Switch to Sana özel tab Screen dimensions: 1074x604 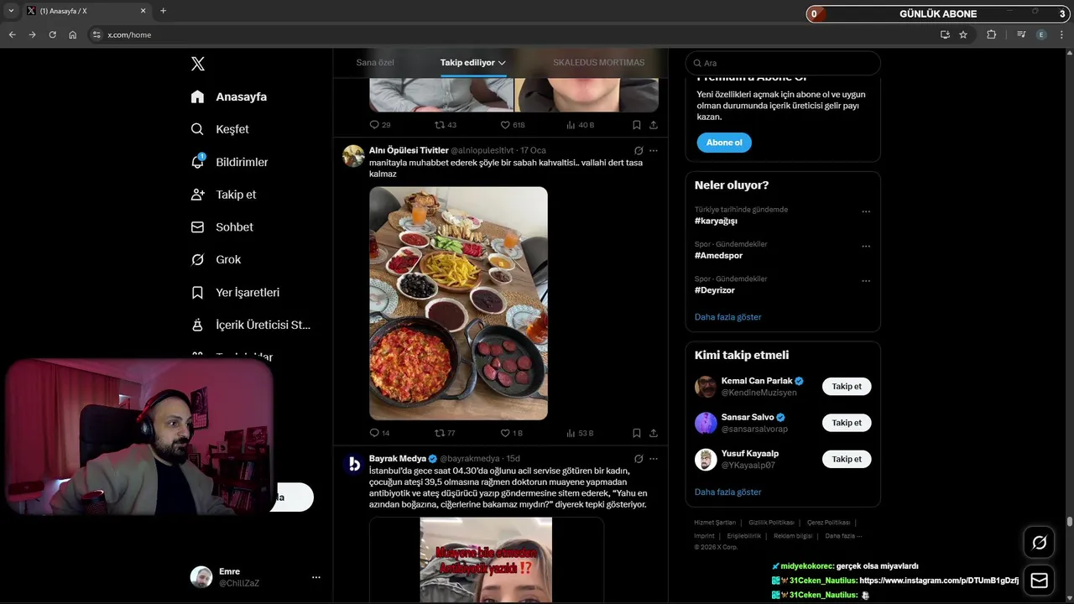coord(375,63)
